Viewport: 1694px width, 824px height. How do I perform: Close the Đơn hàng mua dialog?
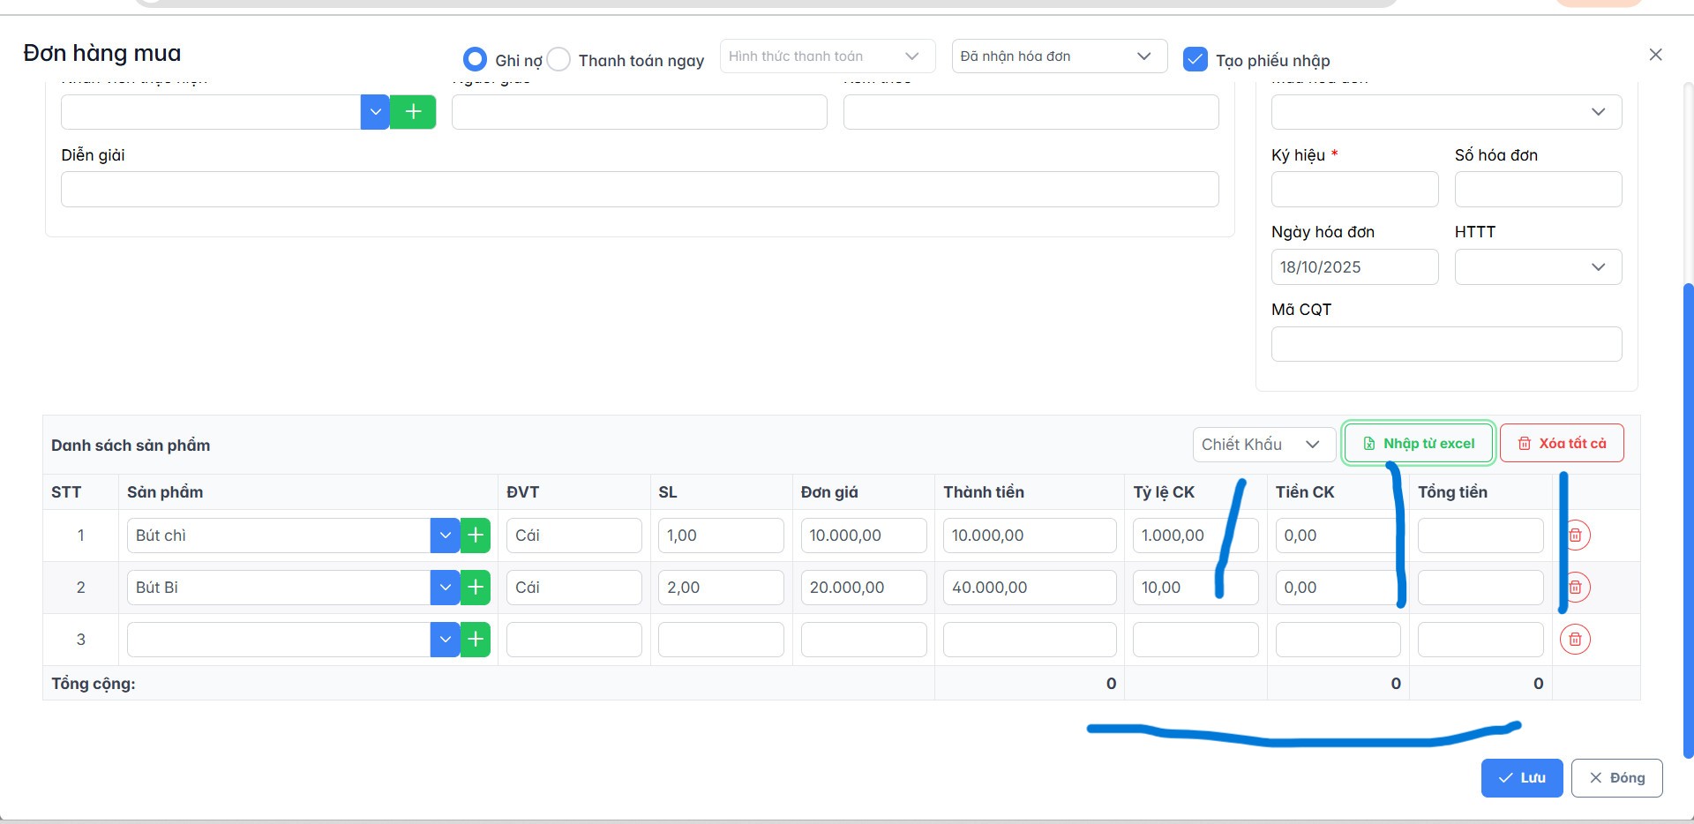point(1655,55)
